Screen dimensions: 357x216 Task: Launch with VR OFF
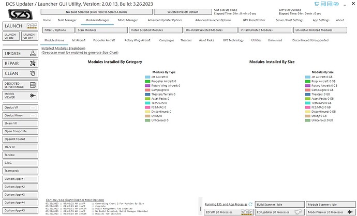(x=29, y=36)
